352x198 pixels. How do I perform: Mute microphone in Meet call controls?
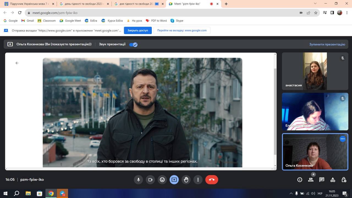pos(138,180)
